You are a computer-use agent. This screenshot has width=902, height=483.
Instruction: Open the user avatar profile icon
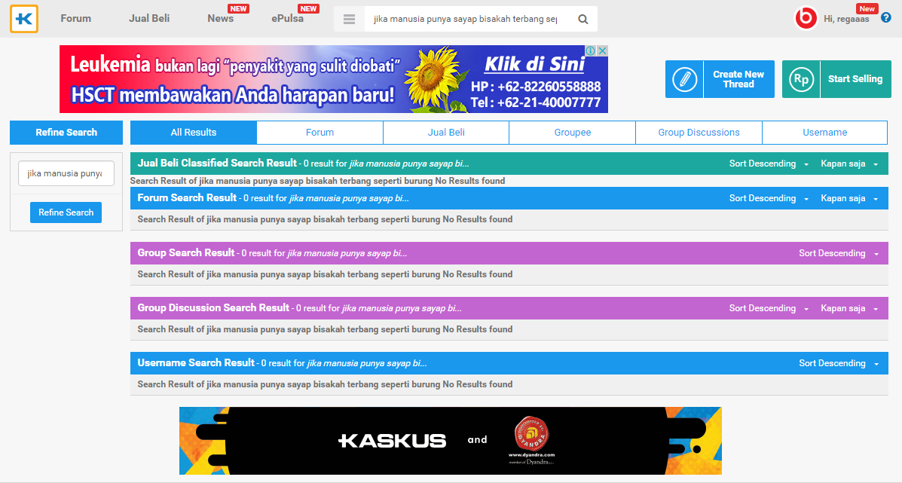click(x=806, y=18)
